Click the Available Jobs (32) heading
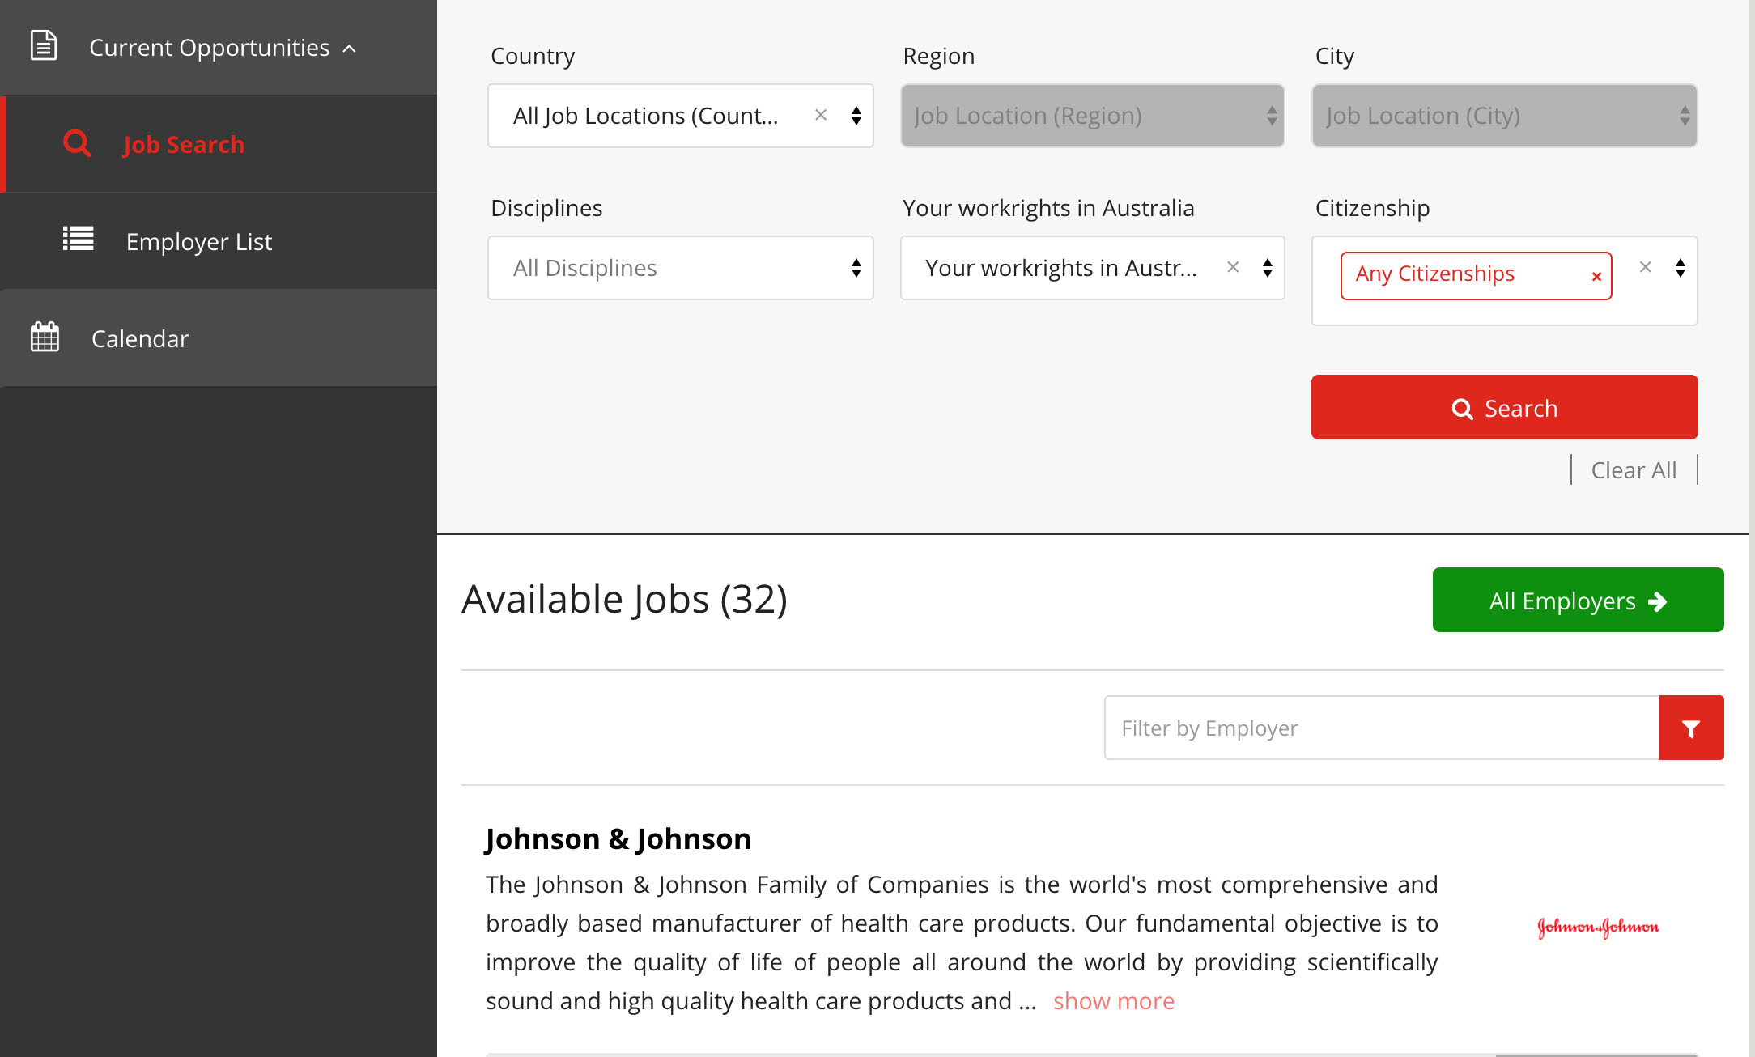 click(624, 599)
